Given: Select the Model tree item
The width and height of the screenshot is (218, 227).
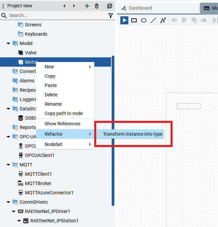Looking at the screenshot, I should click(26, 43).
